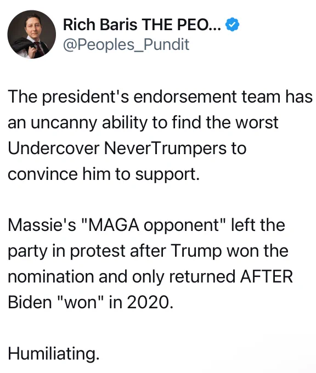Image resolution: width=316 pixels, height=373 pixels.
Task: Click the phrase "endorsement team" in first line
Action: pos(206,97)
